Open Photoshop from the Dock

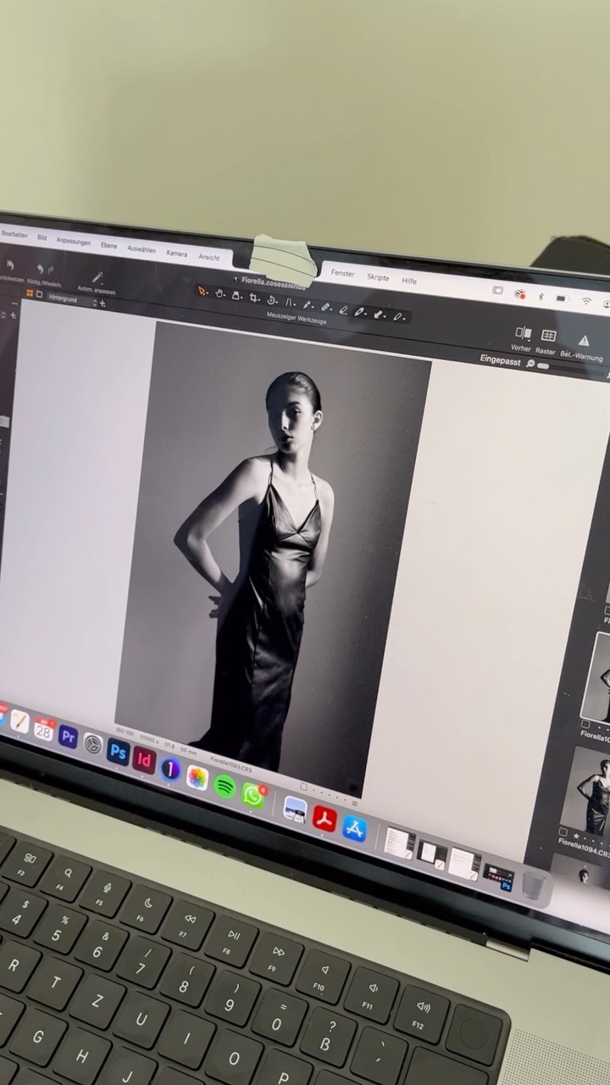click(x=119, y=751)
